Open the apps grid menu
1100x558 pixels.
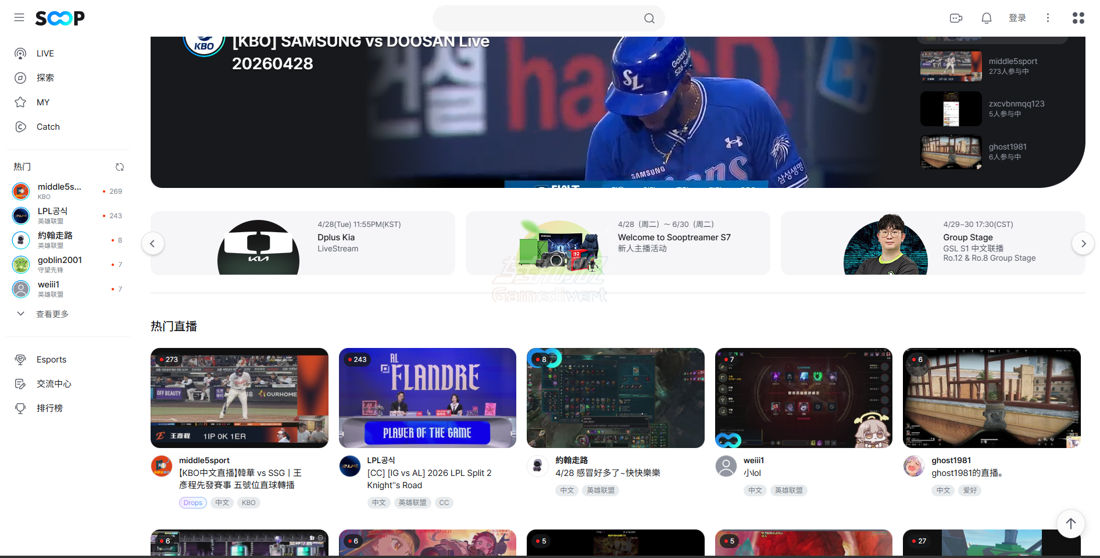click(x=1078, y=18)
